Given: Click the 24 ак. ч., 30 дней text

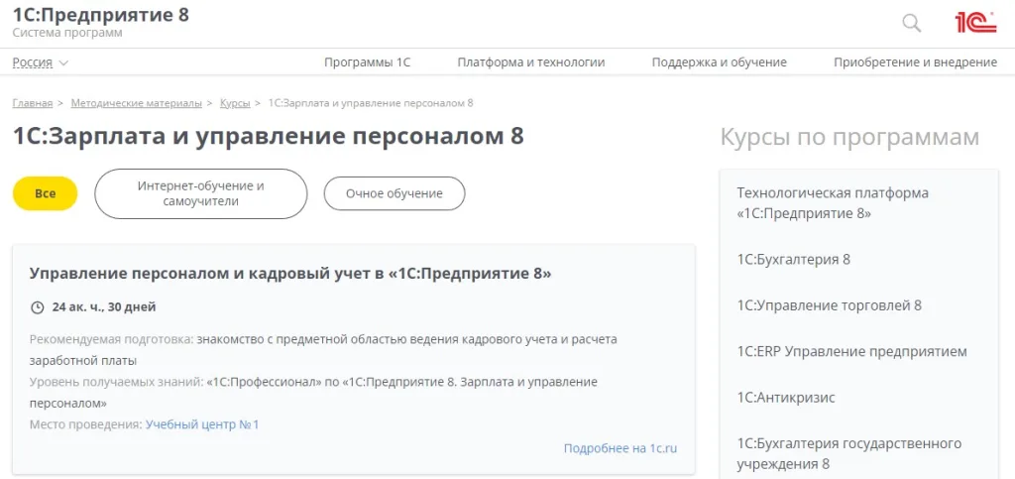Looking at the screenshot, I should 104,306.
